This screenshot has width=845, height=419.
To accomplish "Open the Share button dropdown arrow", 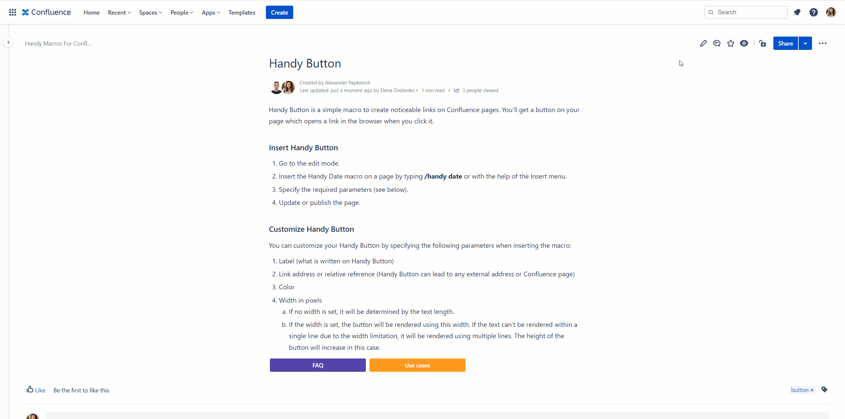I will coord(805,43).
